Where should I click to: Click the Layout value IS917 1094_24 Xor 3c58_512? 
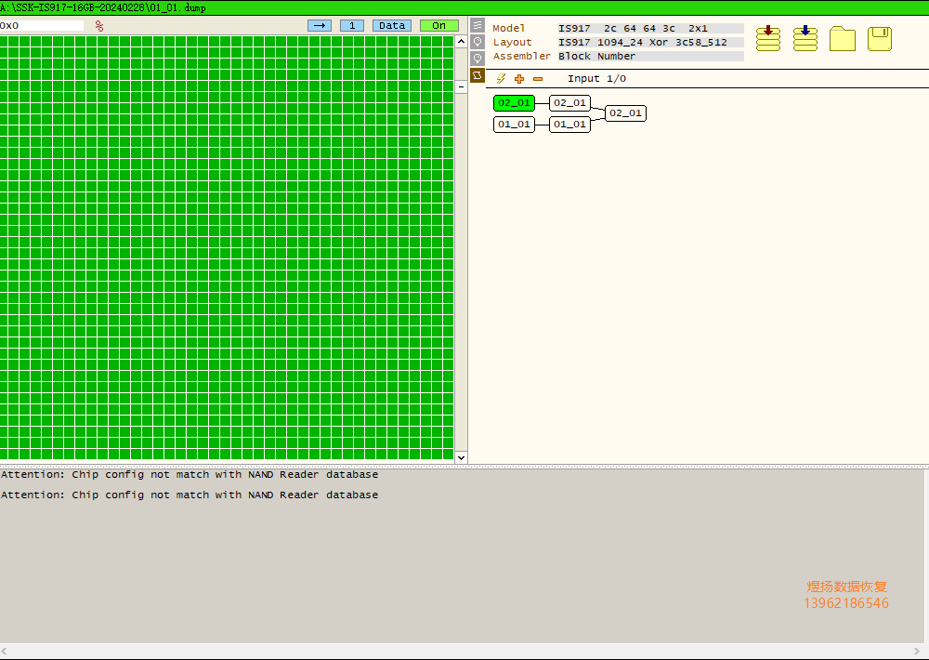click(x=650, y=43)
